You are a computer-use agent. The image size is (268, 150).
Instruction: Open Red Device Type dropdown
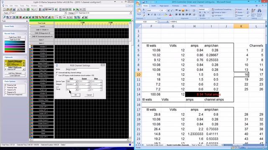click(x=76, y=82)
